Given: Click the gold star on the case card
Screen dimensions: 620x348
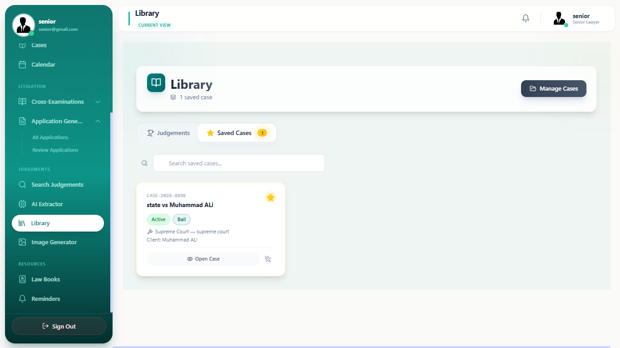Looking at the screenshot, I should coord(271,197).
